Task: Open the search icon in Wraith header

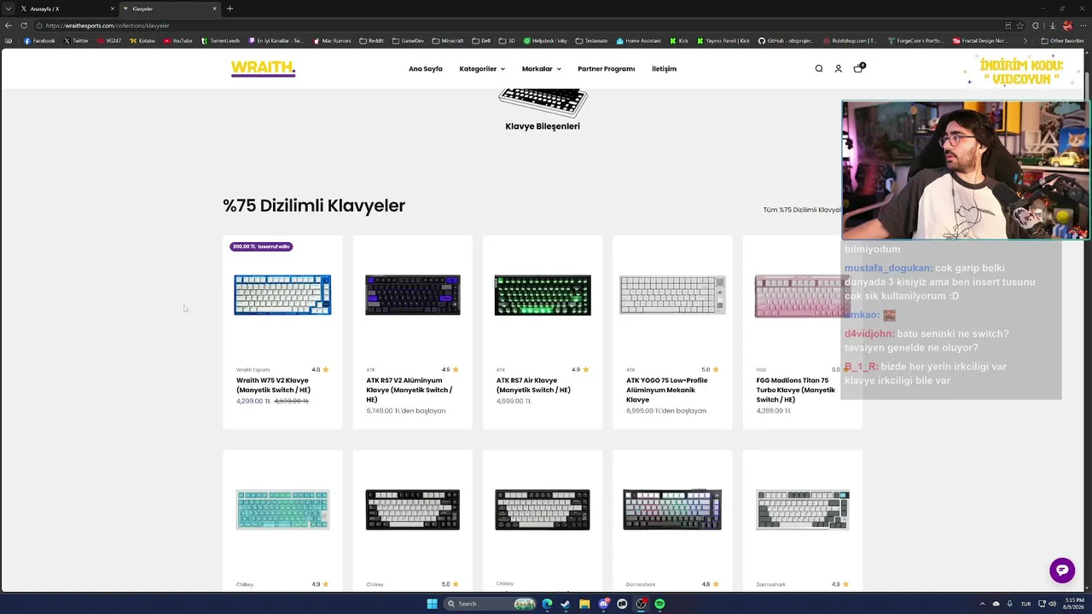Action: 819,69
